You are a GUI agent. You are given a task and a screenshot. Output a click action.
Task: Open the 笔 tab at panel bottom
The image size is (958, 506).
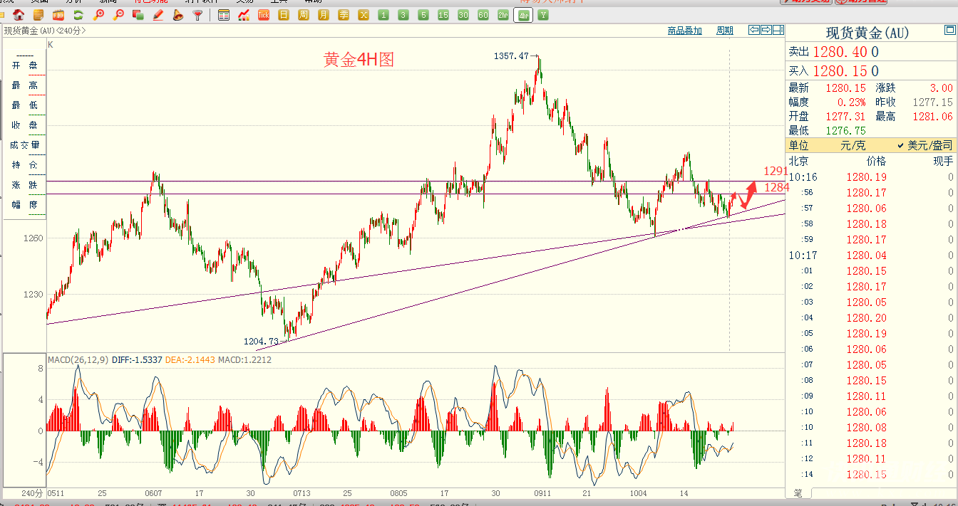click(x=798, y=492)
